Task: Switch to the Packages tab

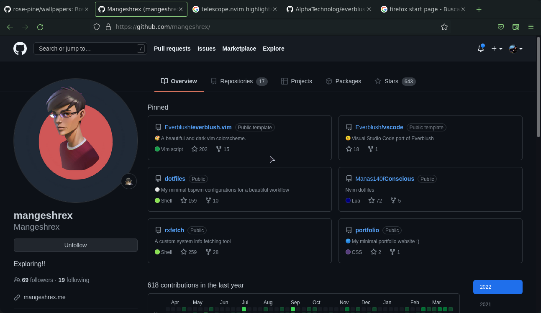Action: click(343, 81)
